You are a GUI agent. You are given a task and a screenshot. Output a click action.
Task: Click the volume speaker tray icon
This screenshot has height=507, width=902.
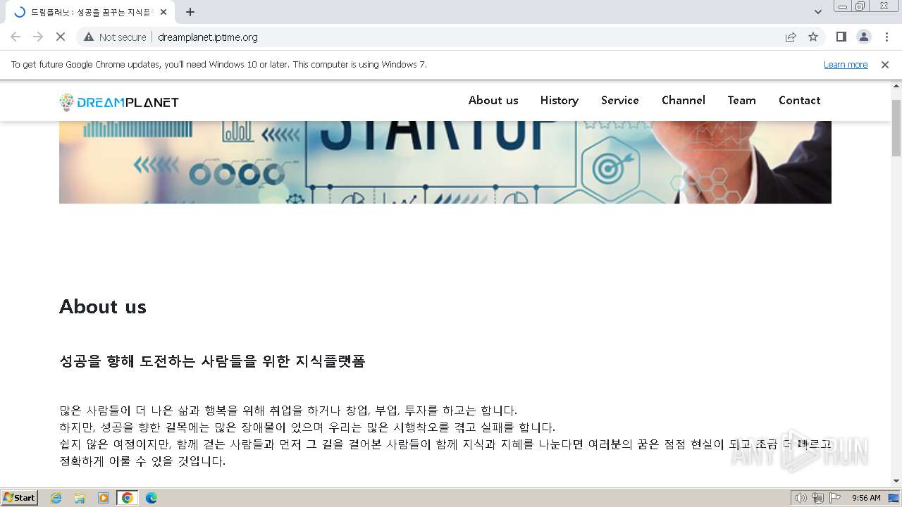point(801,498)
